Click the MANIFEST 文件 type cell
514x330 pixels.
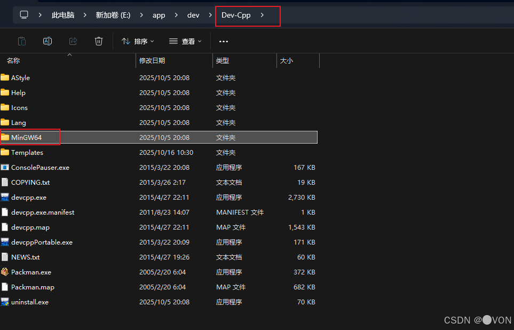tap(240, 212)
